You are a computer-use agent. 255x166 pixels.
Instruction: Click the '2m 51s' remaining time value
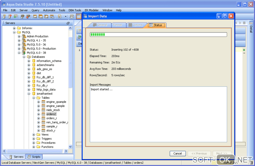116,62
